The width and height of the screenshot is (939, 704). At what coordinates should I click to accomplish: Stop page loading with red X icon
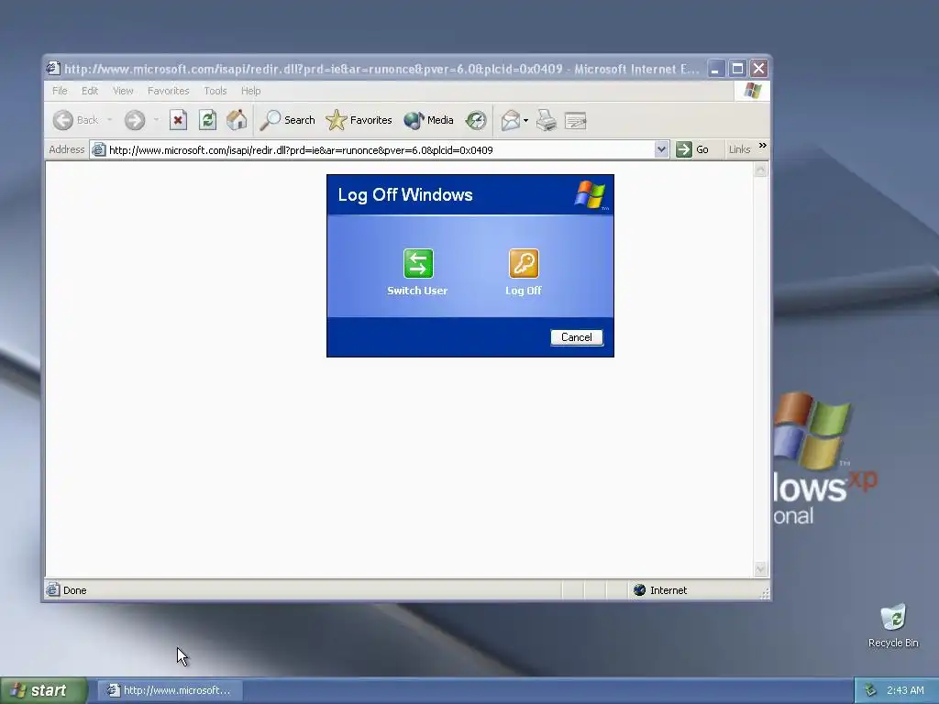(x=178, y=120)
